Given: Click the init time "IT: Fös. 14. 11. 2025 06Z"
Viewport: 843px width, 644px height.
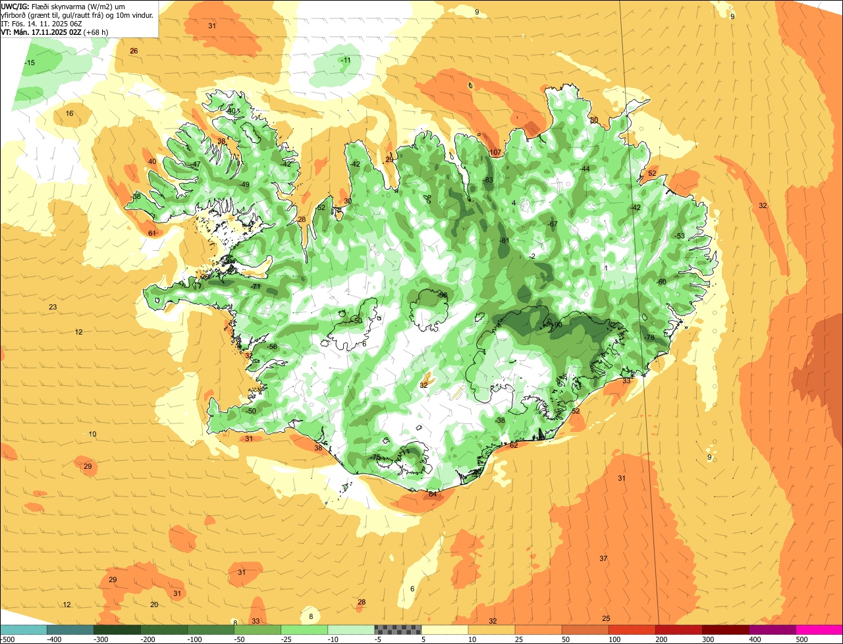Looking at the screenshot, I should pos(41,23).
